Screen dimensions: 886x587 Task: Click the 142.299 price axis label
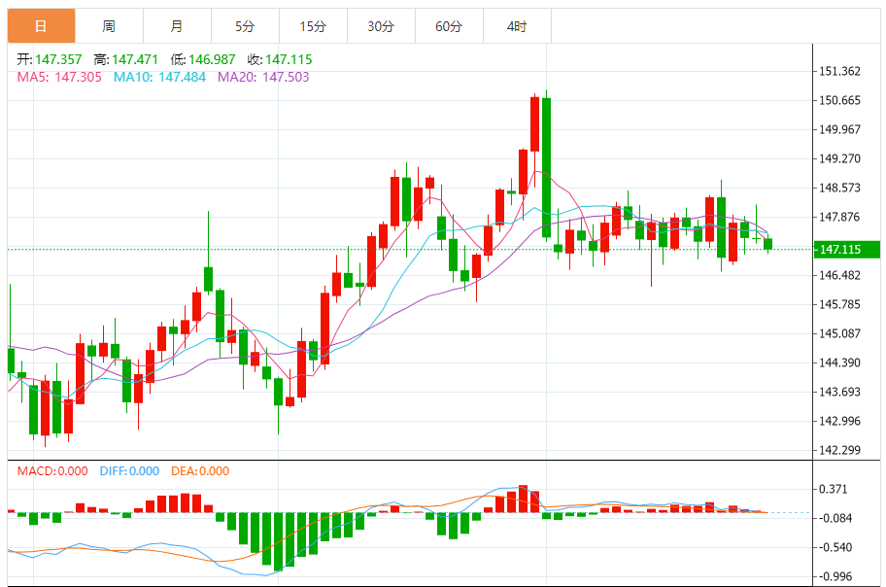pos(839,450)
